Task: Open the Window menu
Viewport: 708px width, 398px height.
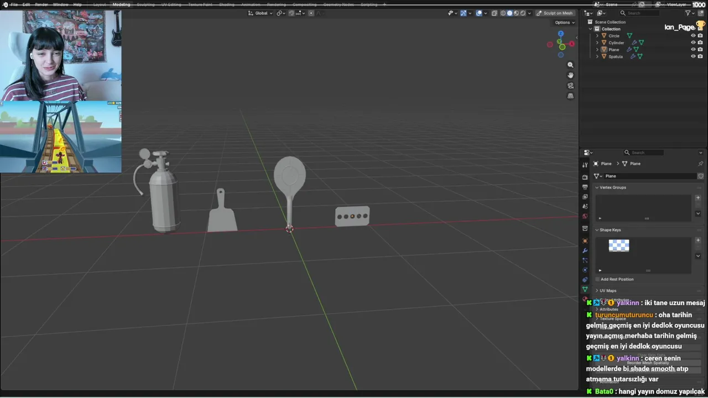Action: coord(60,4)
